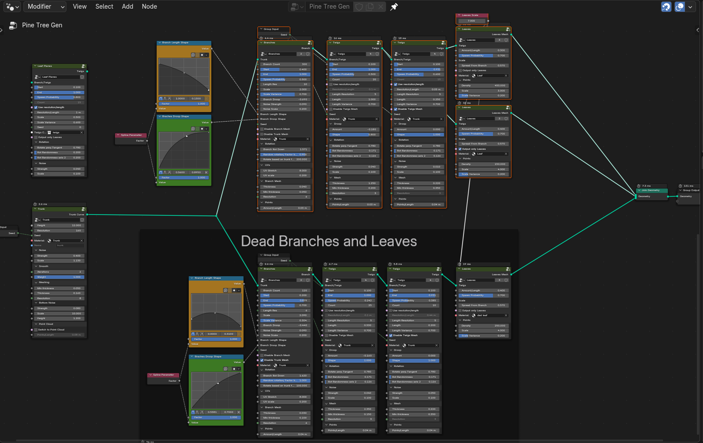The height and width of the screenshot is (443, 703).
Task: Toggle Switch to Point Cloud in Trunk node
Action: 36,330
